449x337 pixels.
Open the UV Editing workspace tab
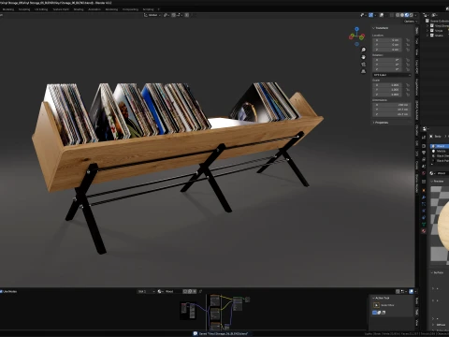[41, 9]
